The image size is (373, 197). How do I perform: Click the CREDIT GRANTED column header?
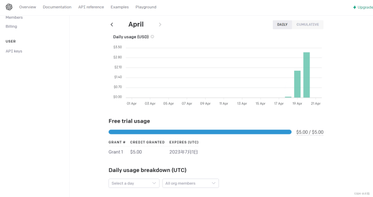point(148,142)
